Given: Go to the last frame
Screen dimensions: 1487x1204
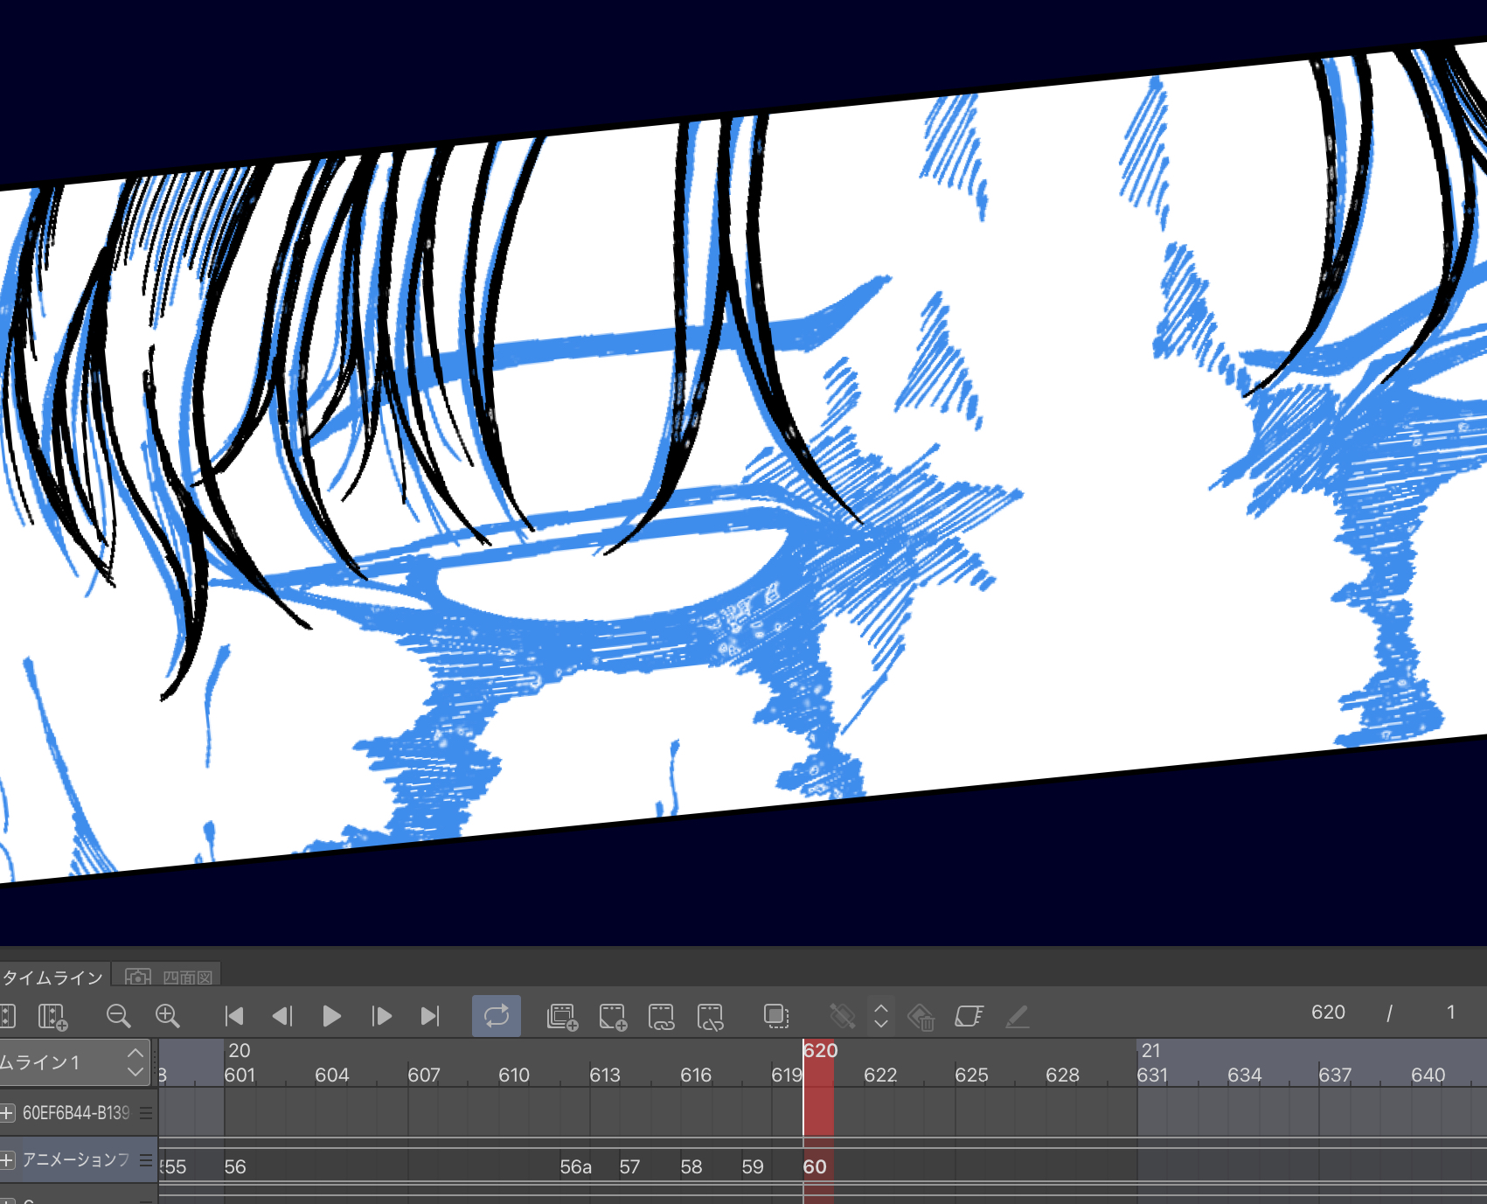Looking at the screenshot, I should click(x=430, y=1016).
